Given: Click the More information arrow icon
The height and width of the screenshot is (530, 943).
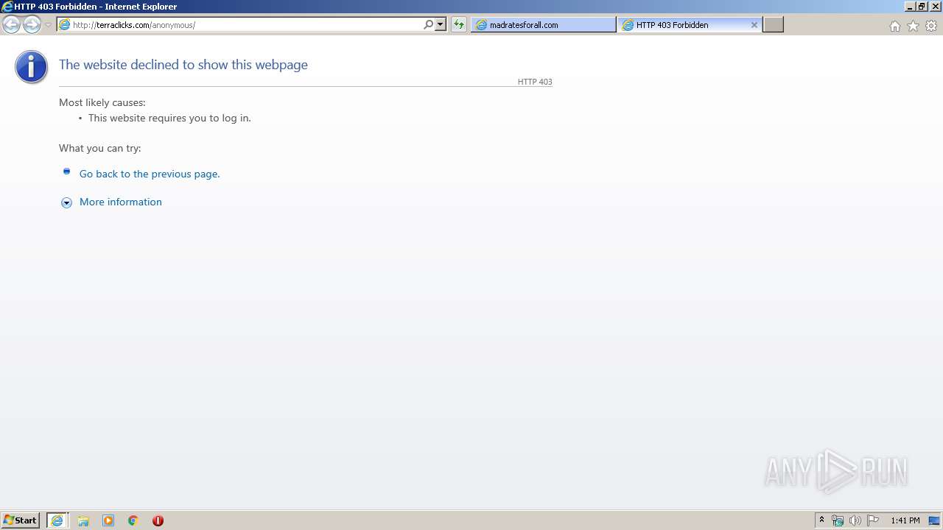Looking at the screenshot, I should pyautogui.click(x=66, y=202).
